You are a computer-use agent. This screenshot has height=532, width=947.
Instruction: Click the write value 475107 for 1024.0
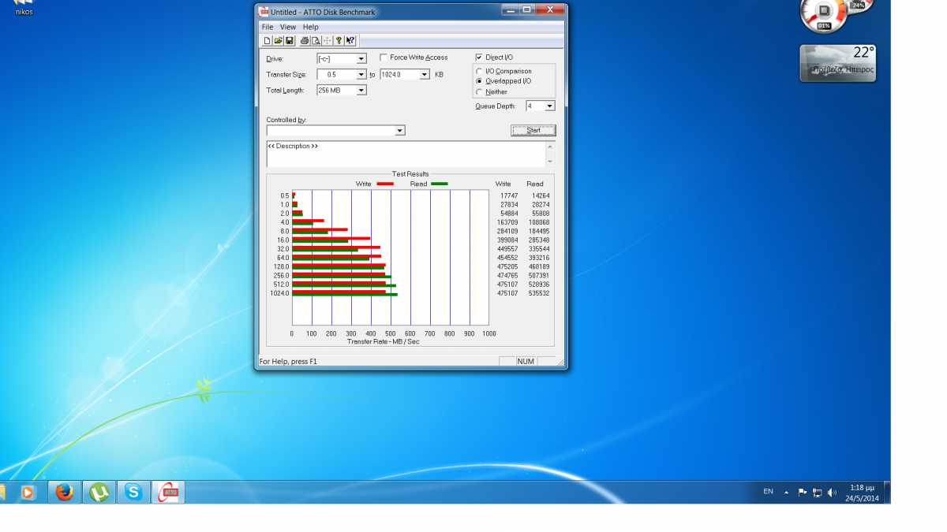click(x=507, y=293)
